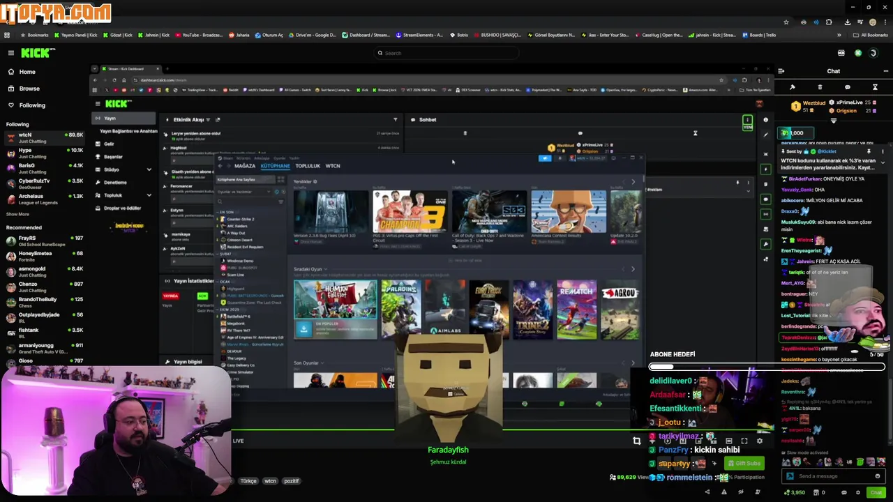The height and width of the screenshot is (502, 893).
Task: Collapse the Chat panel with arrow icon
Action: click(781, 71)
